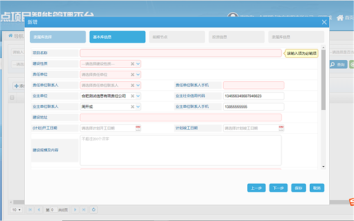Clear the 业主单位联系人 selection with X icon

coord(133,107)
